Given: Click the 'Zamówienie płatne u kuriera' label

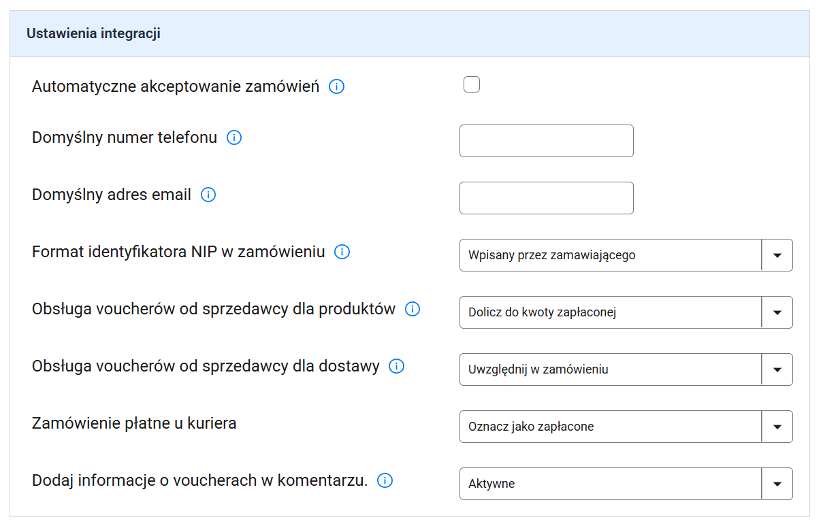Looking at the screenshot, I should 134,423.
